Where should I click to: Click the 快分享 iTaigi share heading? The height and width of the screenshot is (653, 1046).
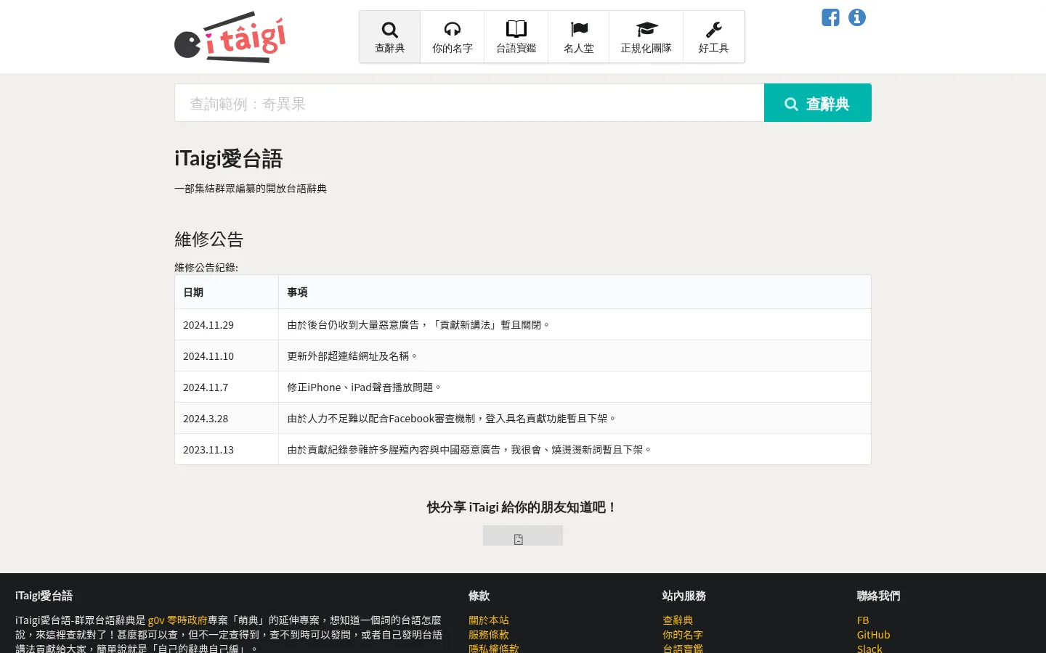click(x=522, y=507)
